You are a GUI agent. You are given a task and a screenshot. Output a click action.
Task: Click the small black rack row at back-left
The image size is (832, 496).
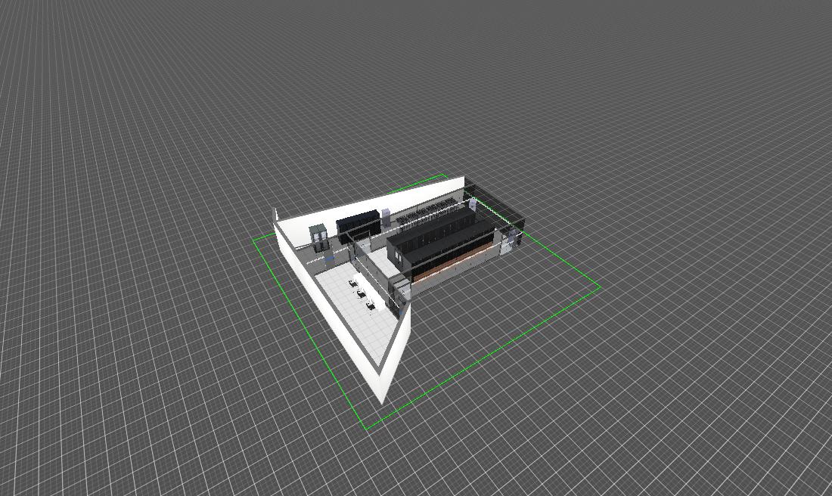point(359,225)
